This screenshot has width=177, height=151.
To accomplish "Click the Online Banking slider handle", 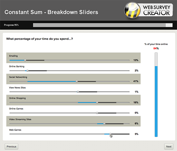I will [x=27, y=71].
